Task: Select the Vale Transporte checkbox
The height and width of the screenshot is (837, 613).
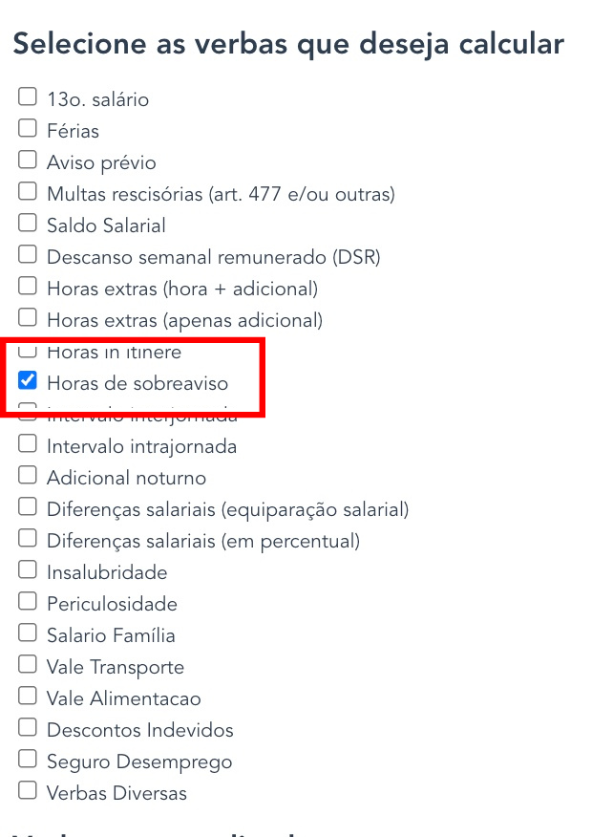Action: pos(28,664)
